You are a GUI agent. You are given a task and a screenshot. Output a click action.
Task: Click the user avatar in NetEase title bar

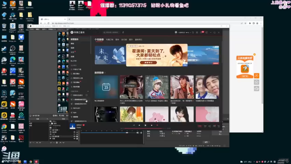coord(176,32)
